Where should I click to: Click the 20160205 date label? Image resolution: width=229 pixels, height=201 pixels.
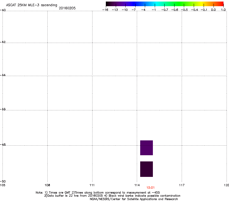point(67,8)
